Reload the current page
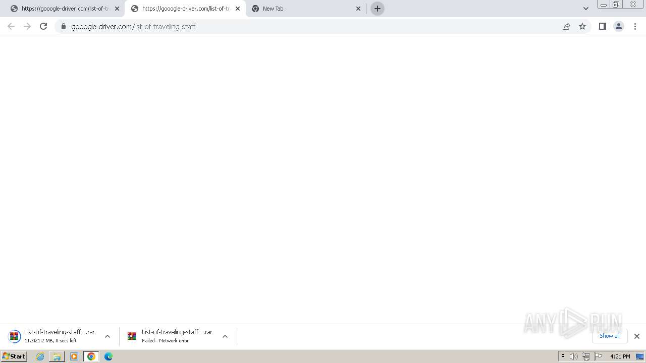Screen dimensions: 646x363 point(43,26)
